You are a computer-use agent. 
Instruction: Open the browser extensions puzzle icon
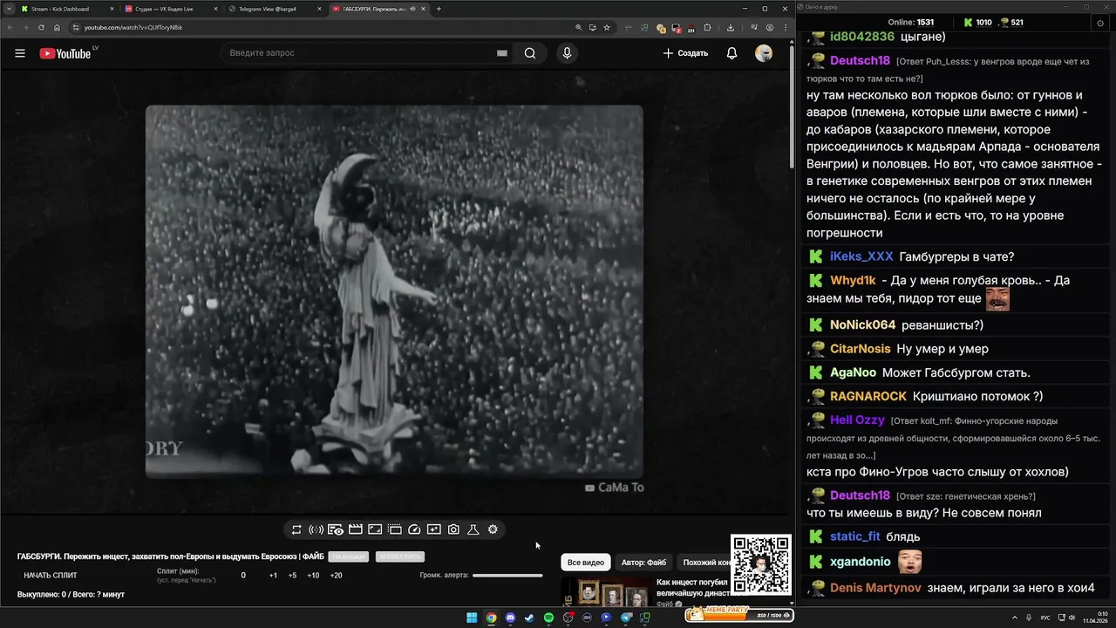708,27
